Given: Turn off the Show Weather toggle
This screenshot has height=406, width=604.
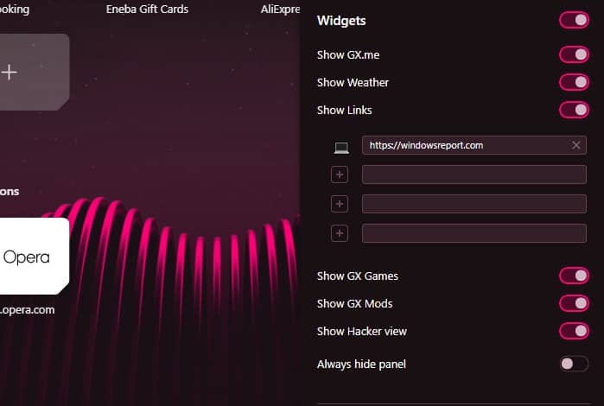Looking at the screenshot, I should coord(574,82).
